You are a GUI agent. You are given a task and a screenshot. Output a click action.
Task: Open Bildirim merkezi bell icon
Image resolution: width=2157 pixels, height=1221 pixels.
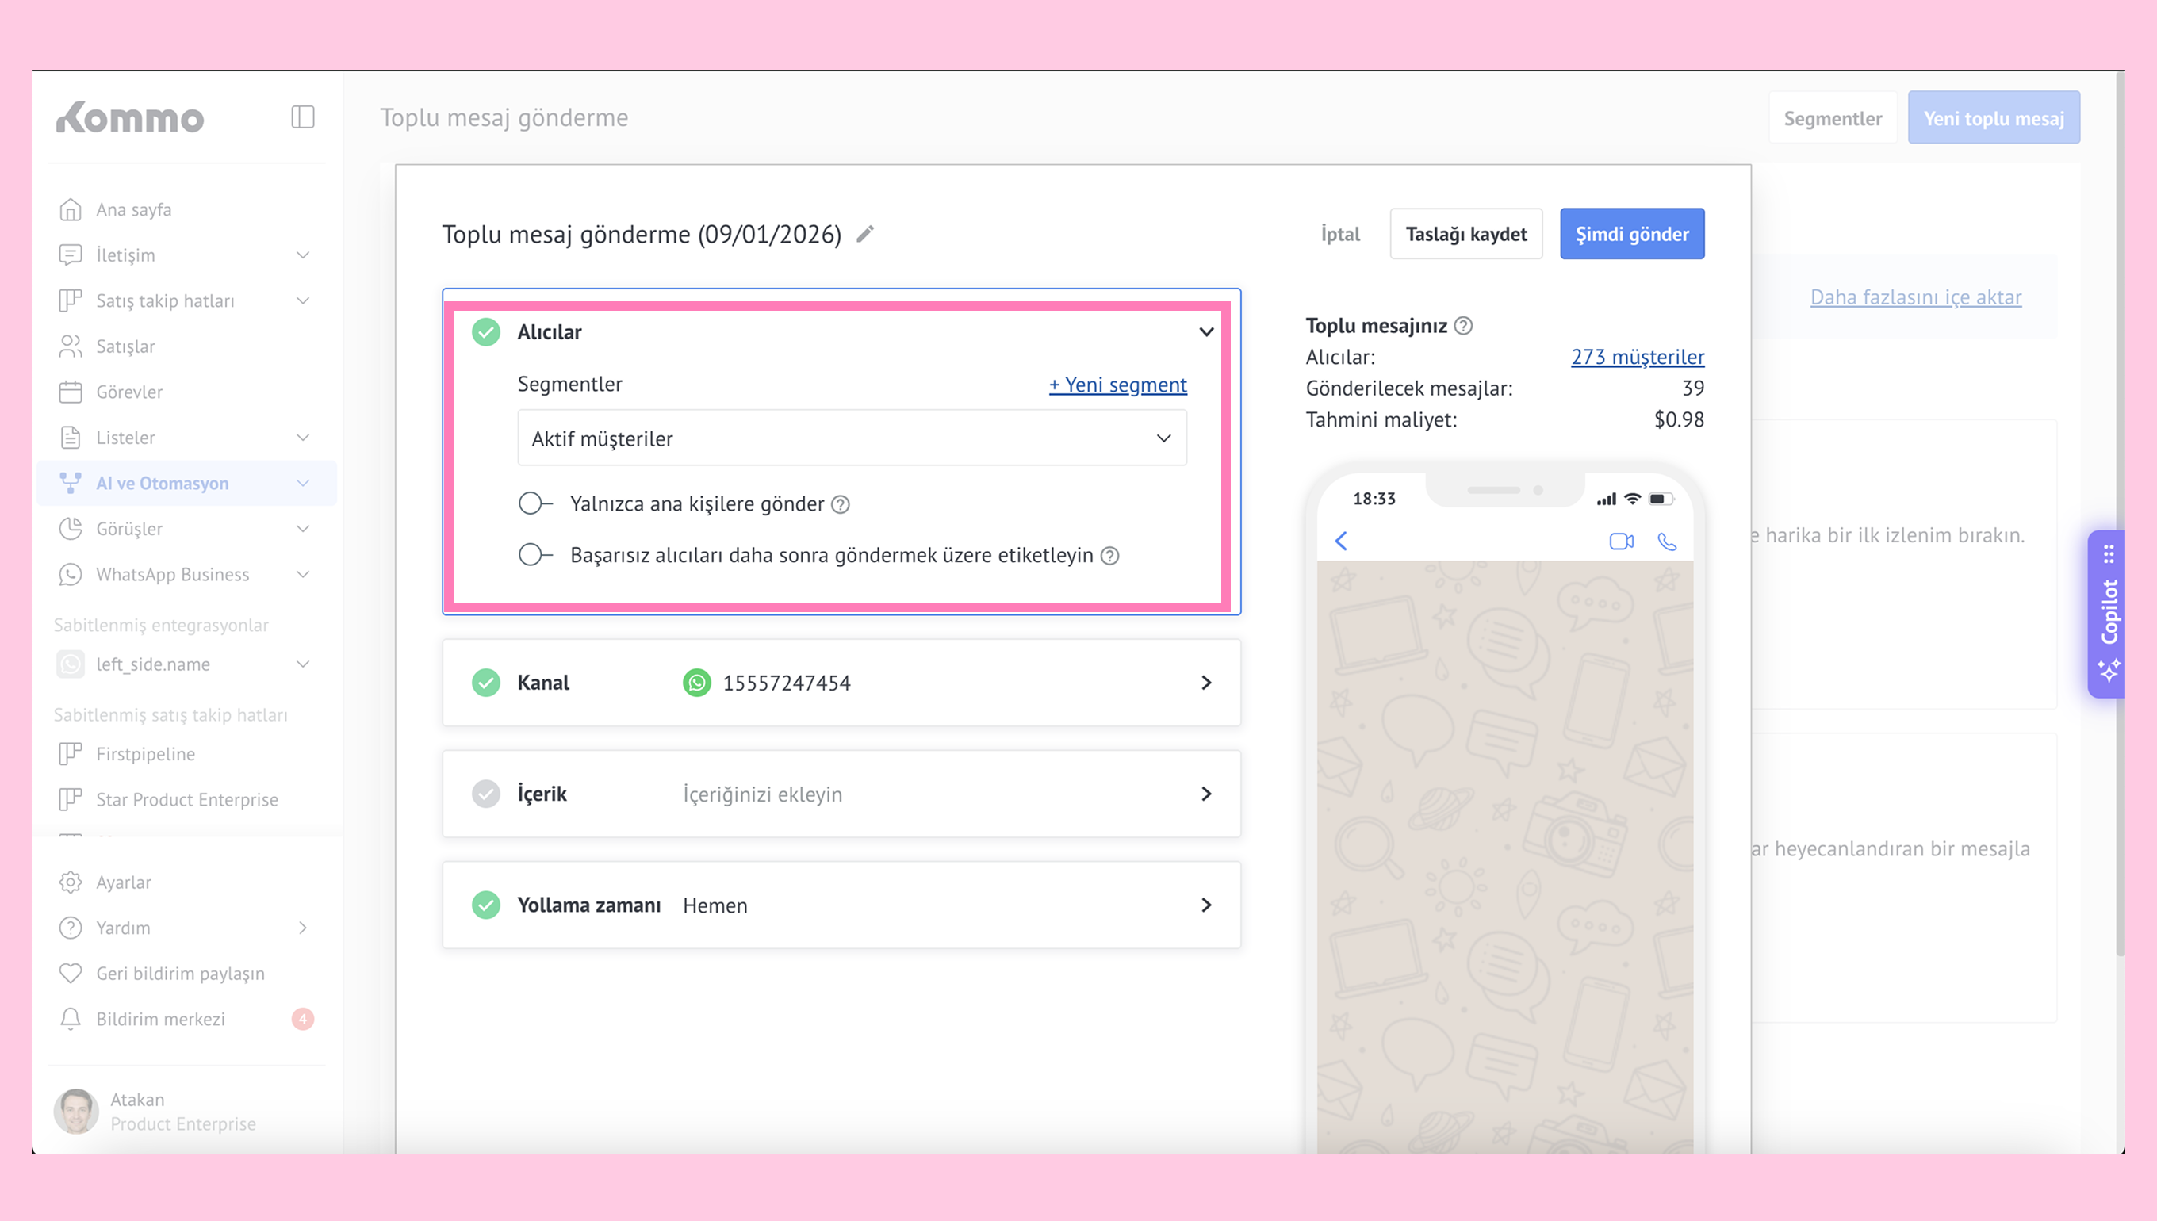tap(71, 1018)
